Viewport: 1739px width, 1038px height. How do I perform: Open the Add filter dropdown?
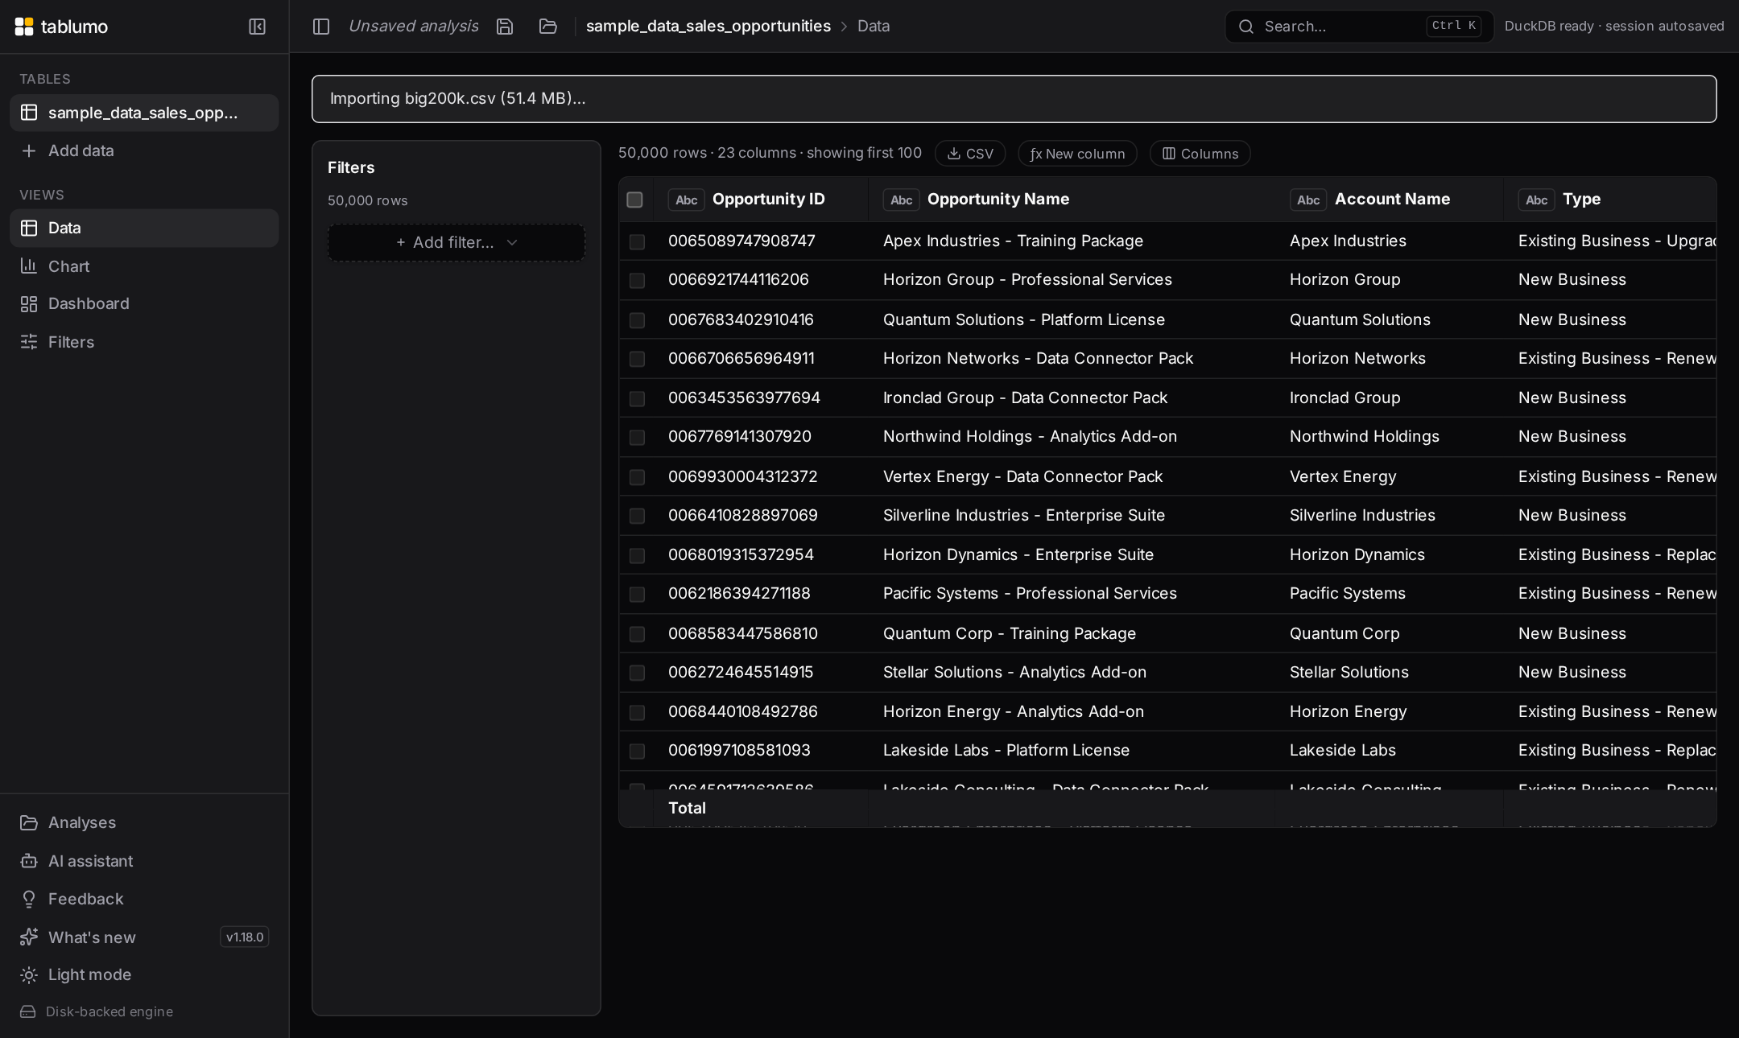click(456, 242)
